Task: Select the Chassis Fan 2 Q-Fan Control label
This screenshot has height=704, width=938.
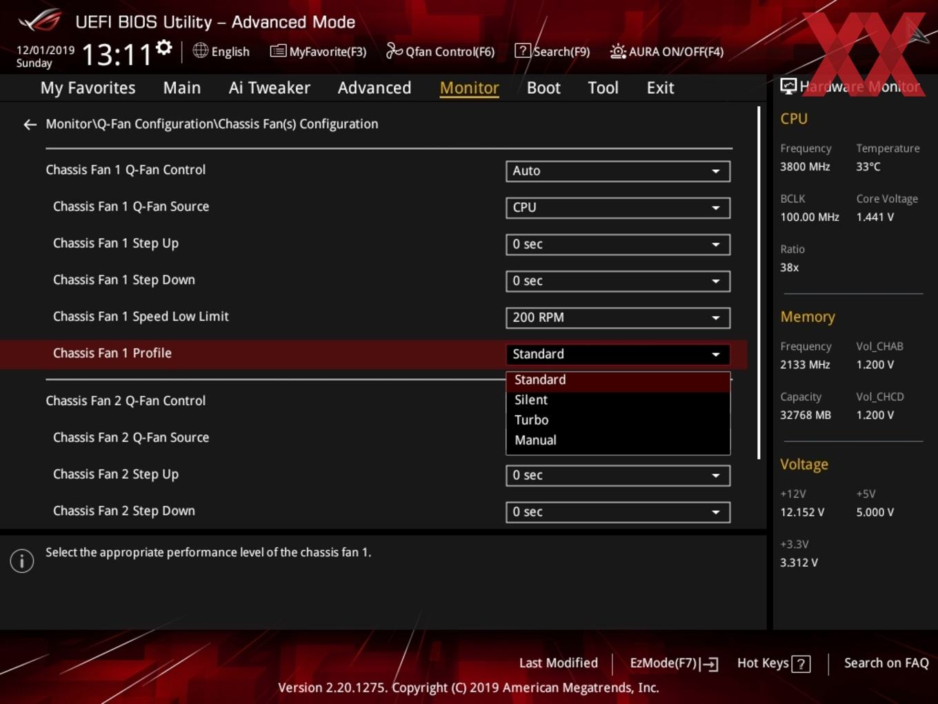Action: (x=126, y=401)
